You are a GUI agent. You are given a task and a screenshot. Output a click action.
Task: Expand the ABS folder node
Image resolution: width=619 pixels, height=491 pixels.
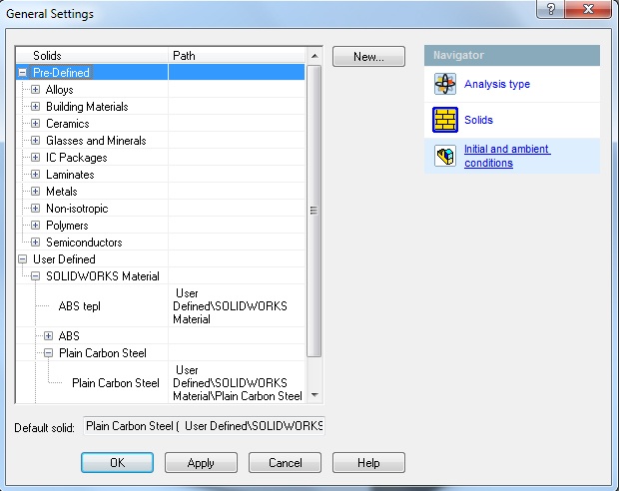[48, 336]
